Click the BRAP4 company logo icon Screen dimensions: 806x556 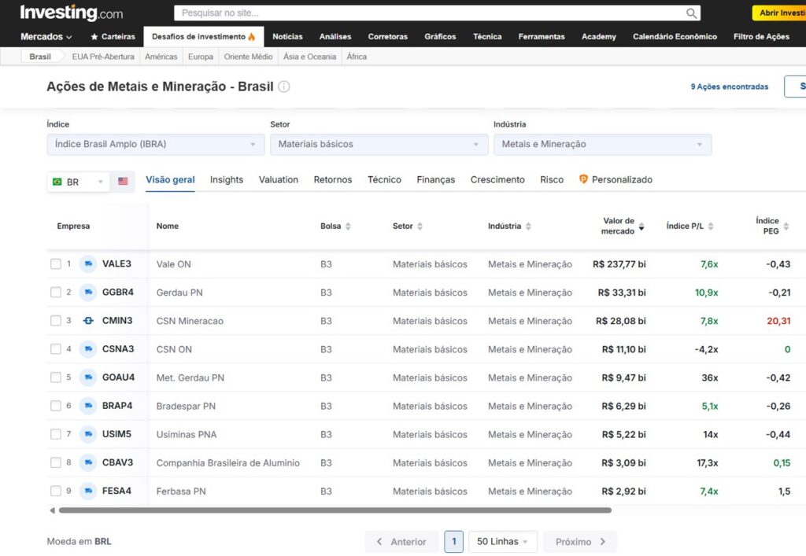click(x=88, y=406)
